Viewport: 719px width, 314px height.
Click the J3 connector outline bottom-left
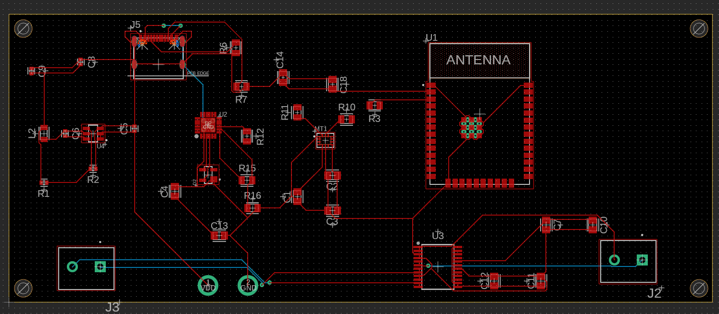(x=86, y=267)
